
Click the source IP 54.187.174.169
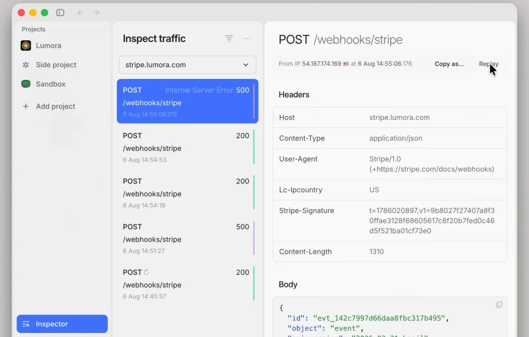[321, 64]
